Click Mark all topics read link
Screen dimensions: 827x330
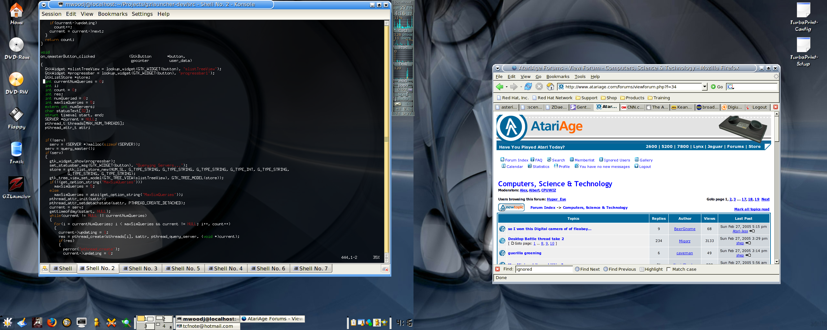751,209
